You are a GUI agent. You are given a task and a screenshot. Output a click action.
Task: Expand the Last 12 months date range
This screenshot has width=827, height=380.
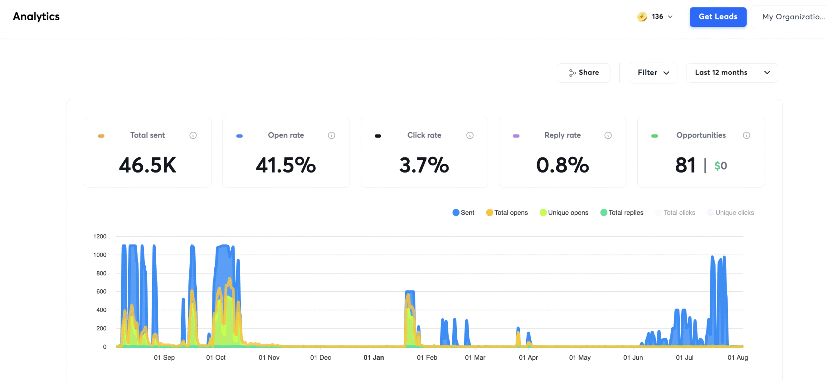[732, 73]
